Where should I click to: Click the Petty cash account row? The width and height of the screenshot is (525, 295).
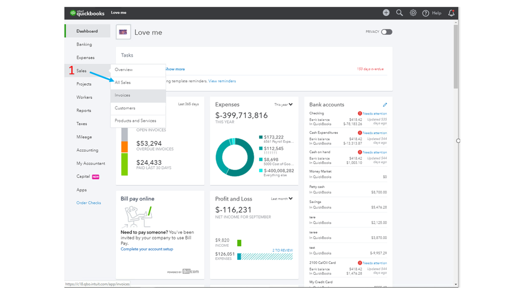click(348, 189)
